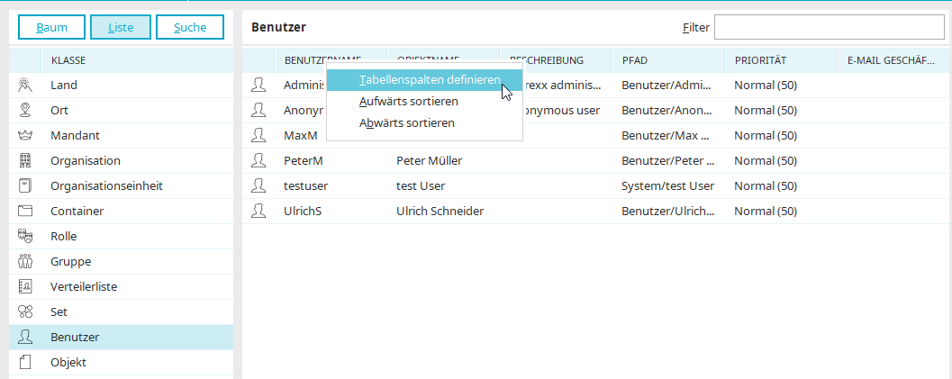This screenshot has width=952, height=379.
Task: Click the Organisation building icon
Action: pyautogui.click(x=25, y=161)
